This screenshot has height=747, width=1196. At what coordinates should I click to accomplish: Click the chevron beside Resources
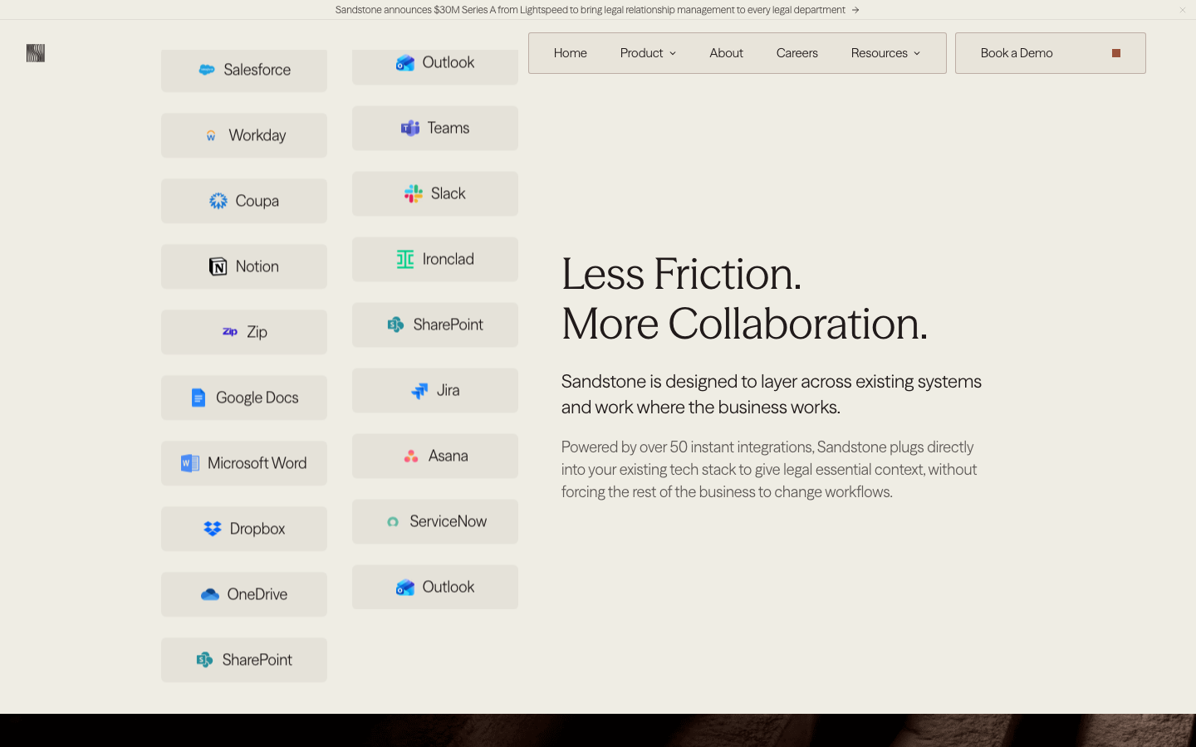click(x=917, y=53)
